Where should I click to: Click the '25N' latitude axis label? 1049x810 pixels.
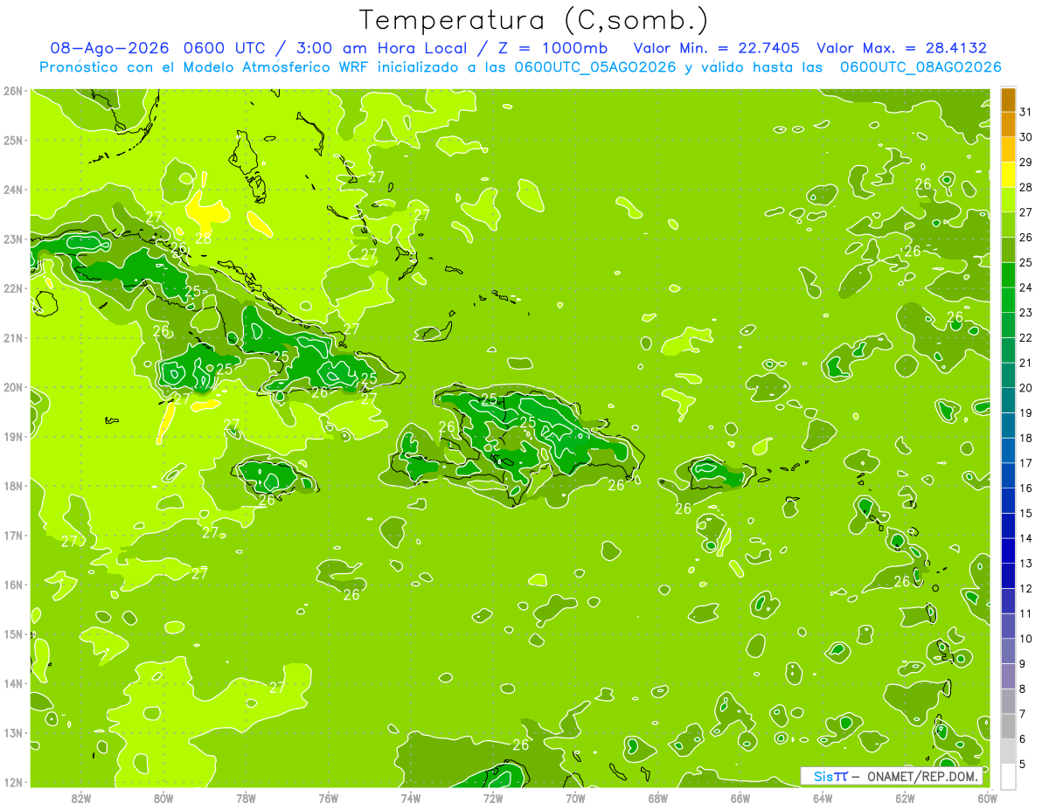[x=12, y=140]
